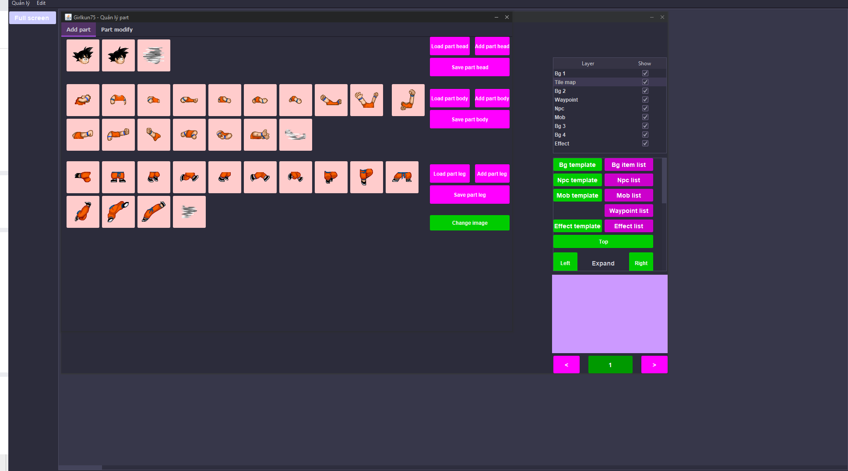
Task: Uncheck the Effect layer Show box
Action: [x=645, y=144]
